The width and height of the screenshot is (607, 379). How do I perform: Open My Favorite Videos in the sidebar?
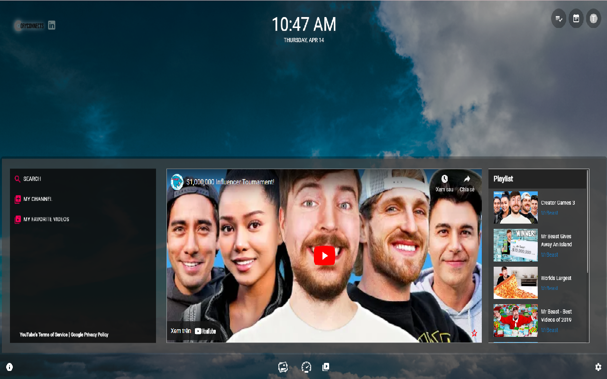point(42,219)
